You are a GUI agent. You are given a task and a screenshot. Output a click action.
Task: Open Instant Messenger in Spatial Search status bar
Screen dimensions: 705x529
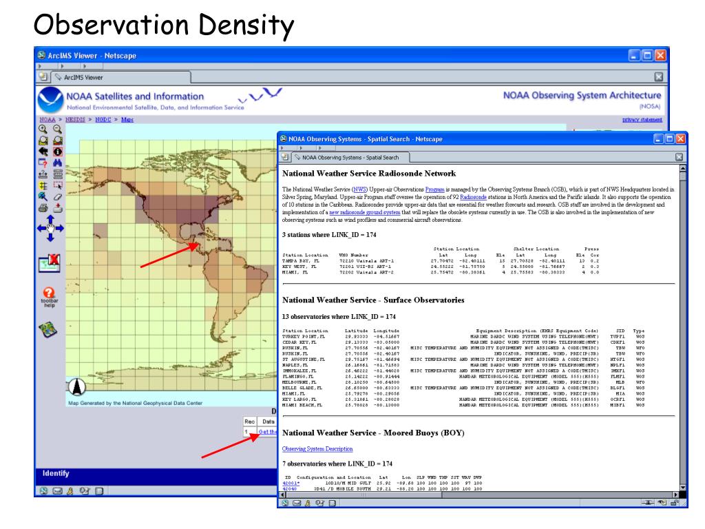308,503
